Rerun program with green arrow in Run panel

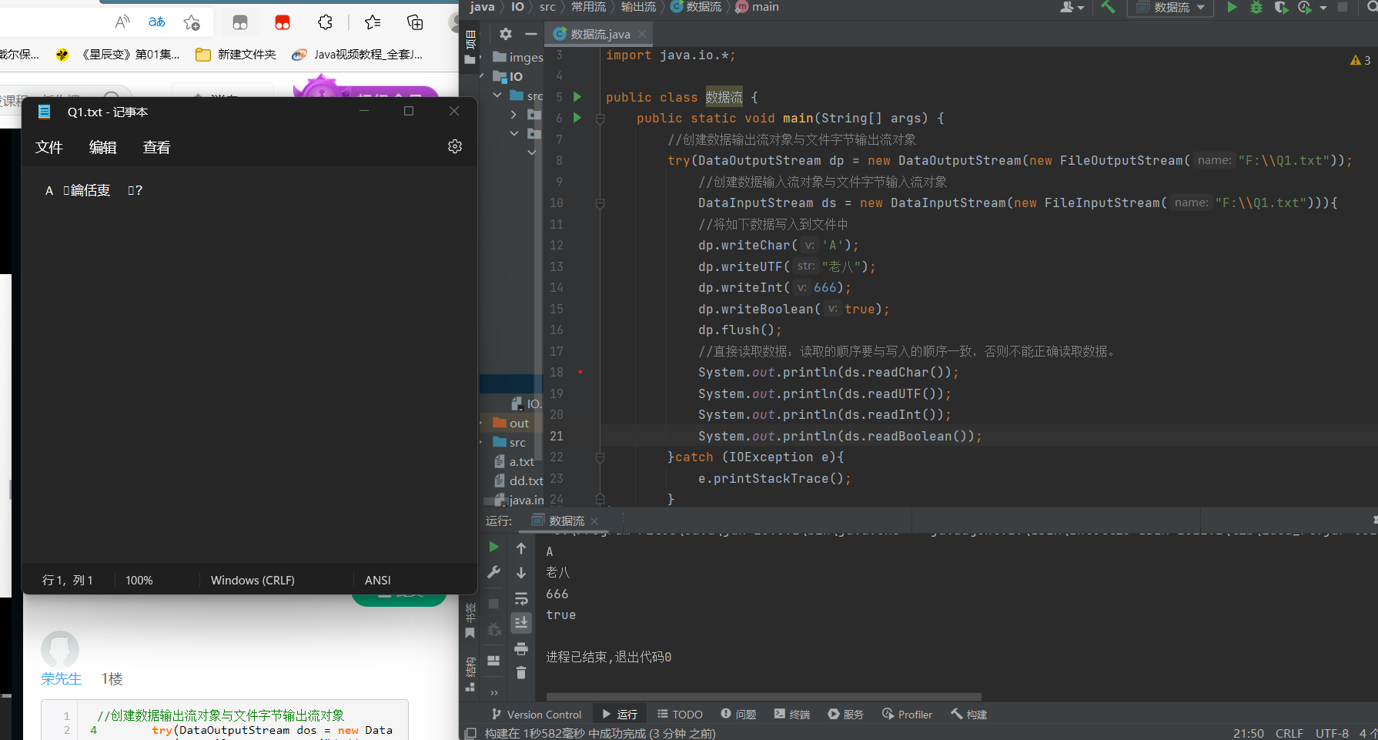[494, 547]
